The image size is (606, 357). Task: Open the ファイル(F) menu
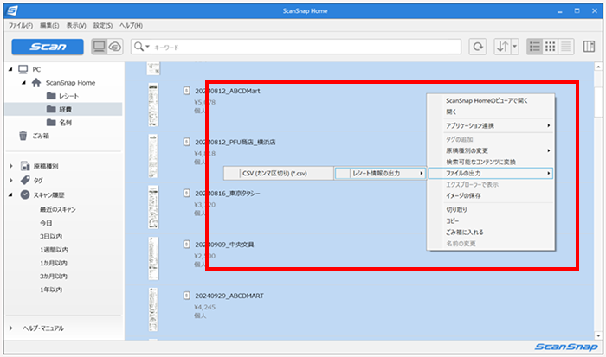coord(20,26)
